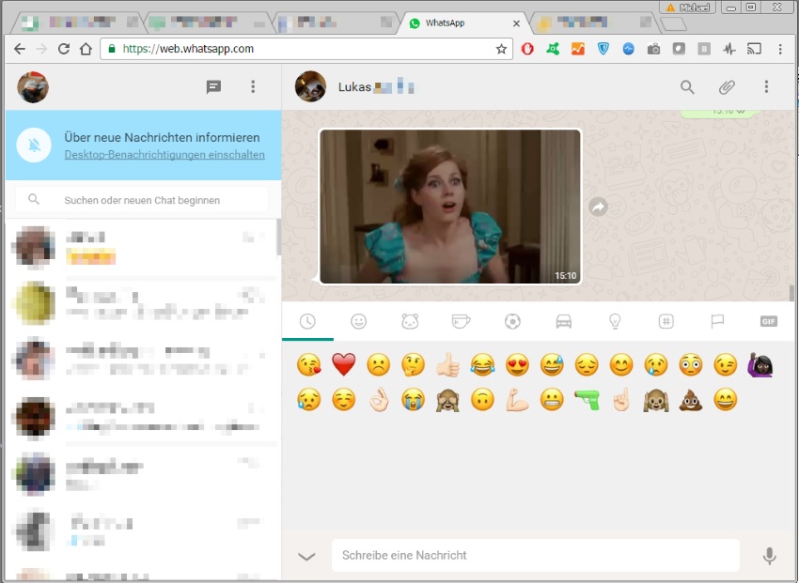
Task: Insert the OK hand emoji
Action: point(379,400)
